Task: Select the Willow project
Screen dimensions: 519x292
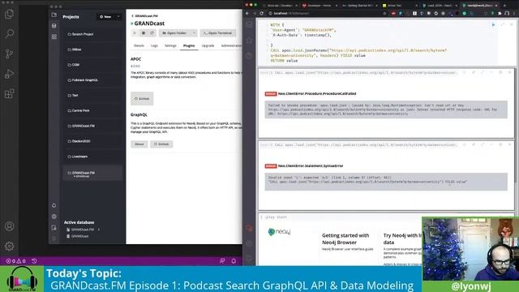Action: tap(92, 49)
